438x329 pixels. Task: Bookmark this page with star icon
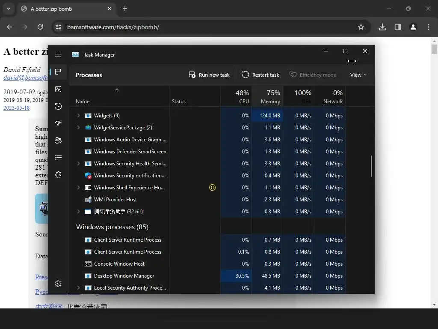point(361,27)
